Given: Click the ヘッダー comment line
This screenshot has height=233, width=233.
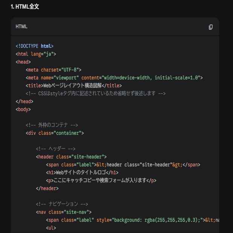Looking at the screenshot, I should [x=56, y=149].
